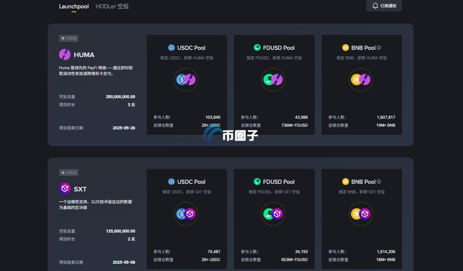The image size is (463, 271).
Task: Switch to the HODLer 空投 tab
Action: tap(112, 6)
